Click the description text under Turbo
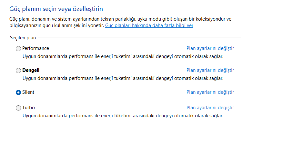The width and height of the screenshot is (283, 164). 123,116
